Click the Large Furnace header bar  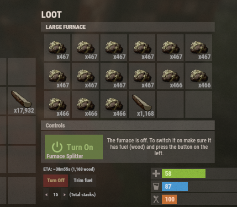click(x=128, y=27)
